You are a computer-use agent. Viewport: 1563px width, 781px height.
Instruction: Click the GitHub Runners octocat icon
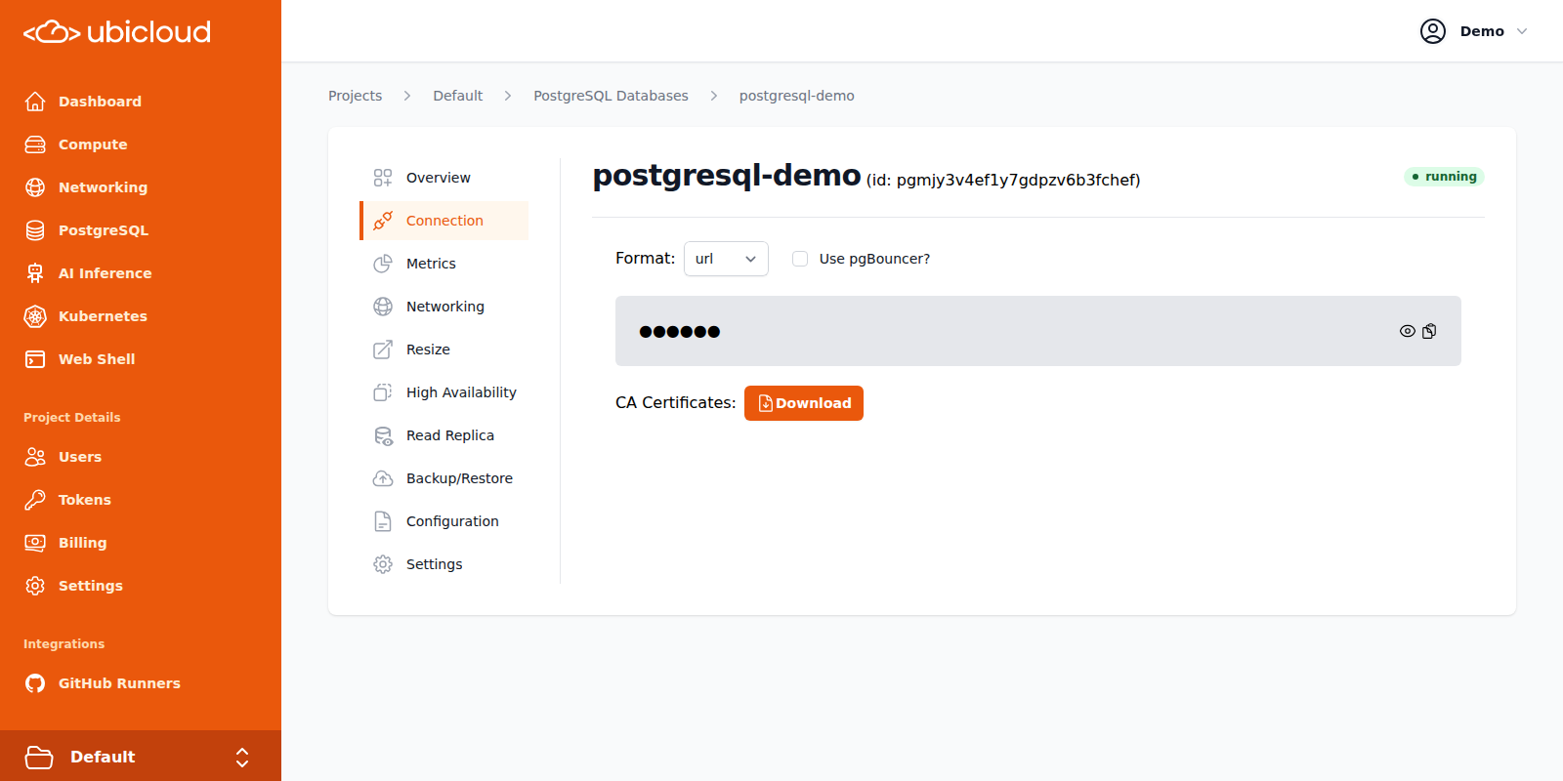click(x=35, y=683)
